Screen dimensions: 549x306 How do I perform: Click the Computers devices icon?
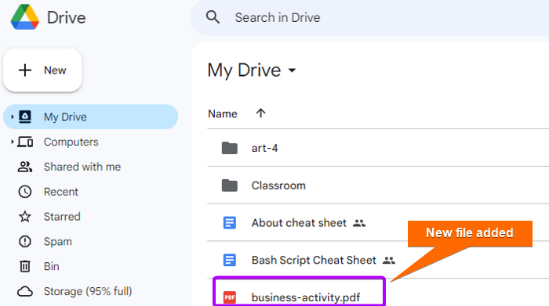[25, 142]
